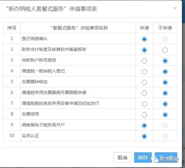
Task: Select 不申请 for 发票领用
Action: 165,115
